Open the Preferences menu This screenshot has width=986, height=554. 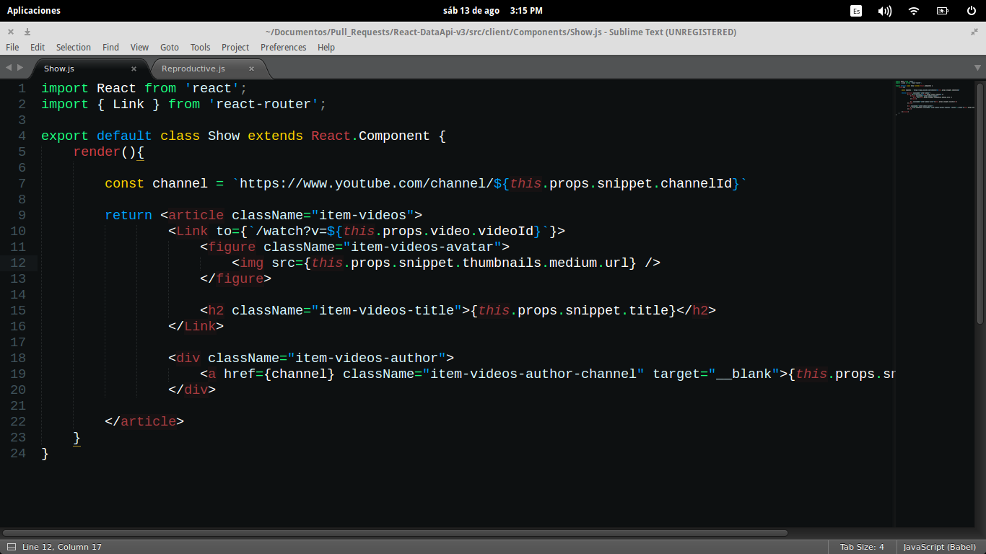pyautogui.click(x=283, y=47)
